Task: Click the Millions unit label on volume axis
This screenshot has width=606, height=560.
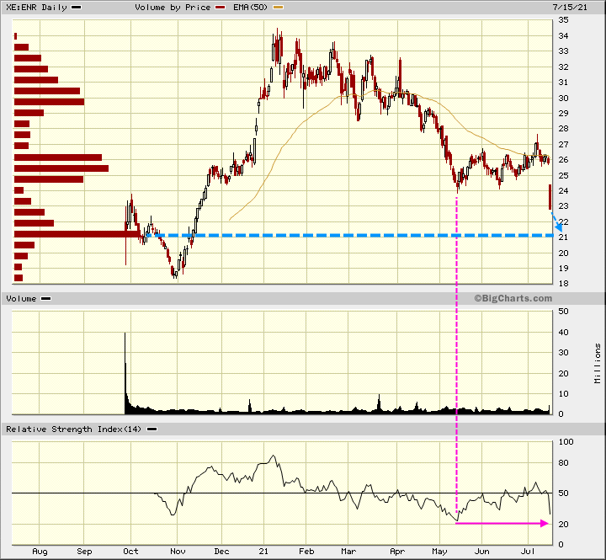Action: (x=598, y=363)
